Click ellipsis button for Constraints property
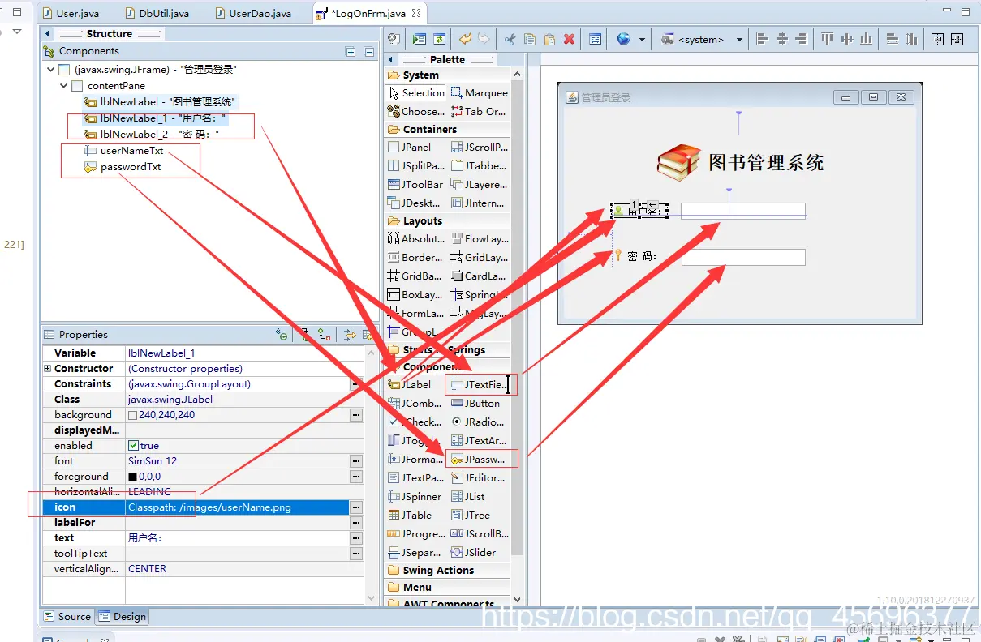981x642 pixels. (355, 384)
